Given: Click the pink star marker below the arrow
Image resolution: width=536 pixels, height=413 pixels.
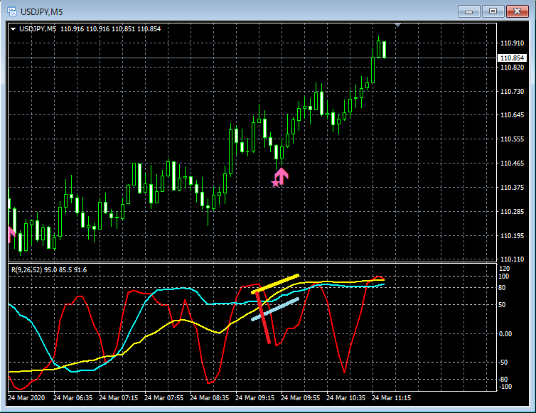Looking at the screenshot, I should [x=275, y=183].
